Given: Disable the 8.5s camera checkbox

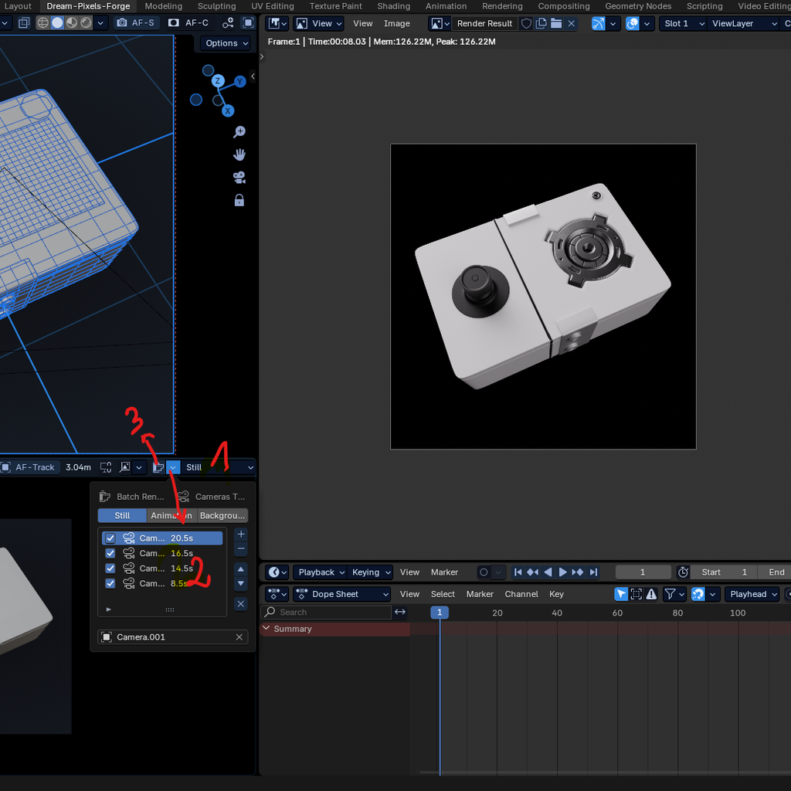Looking at the screenshot, I should (109, 583).
